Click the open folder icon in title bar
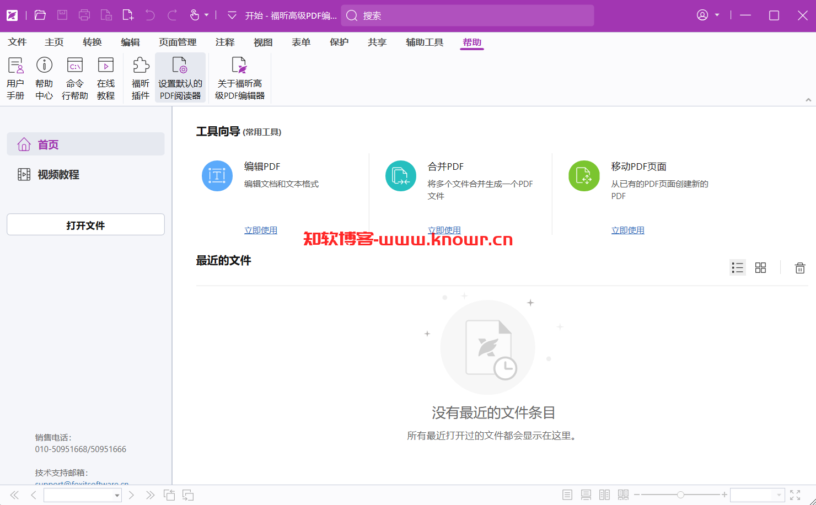The width and height of the screenshot is (816, 505). pyautogui.click(x=40, y=15)
